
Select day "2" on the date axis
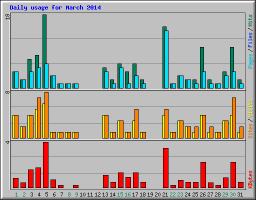click(x=24, y=194)
